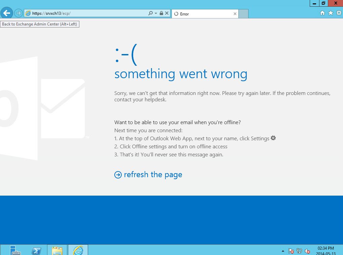Image resolution: width=343 pixels, height=255 pixels.
Task: Click the browser Back arrow button
Action: pyautogui.click(x=7, y=13)
